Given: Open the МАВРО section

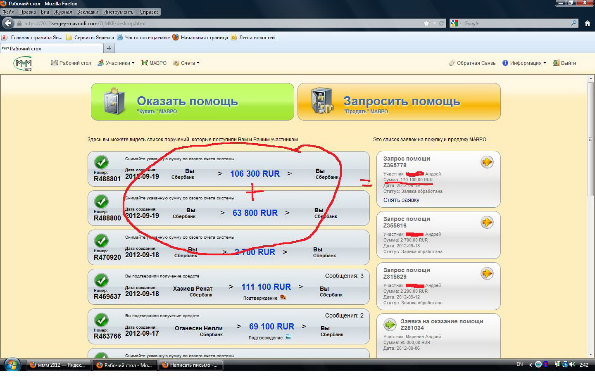Looking at the screenshot, I should [154, 63].
